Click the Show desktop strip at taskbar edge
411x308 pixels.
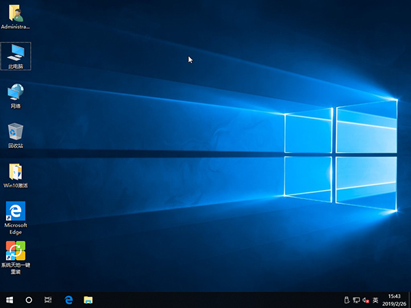point(410,300)
